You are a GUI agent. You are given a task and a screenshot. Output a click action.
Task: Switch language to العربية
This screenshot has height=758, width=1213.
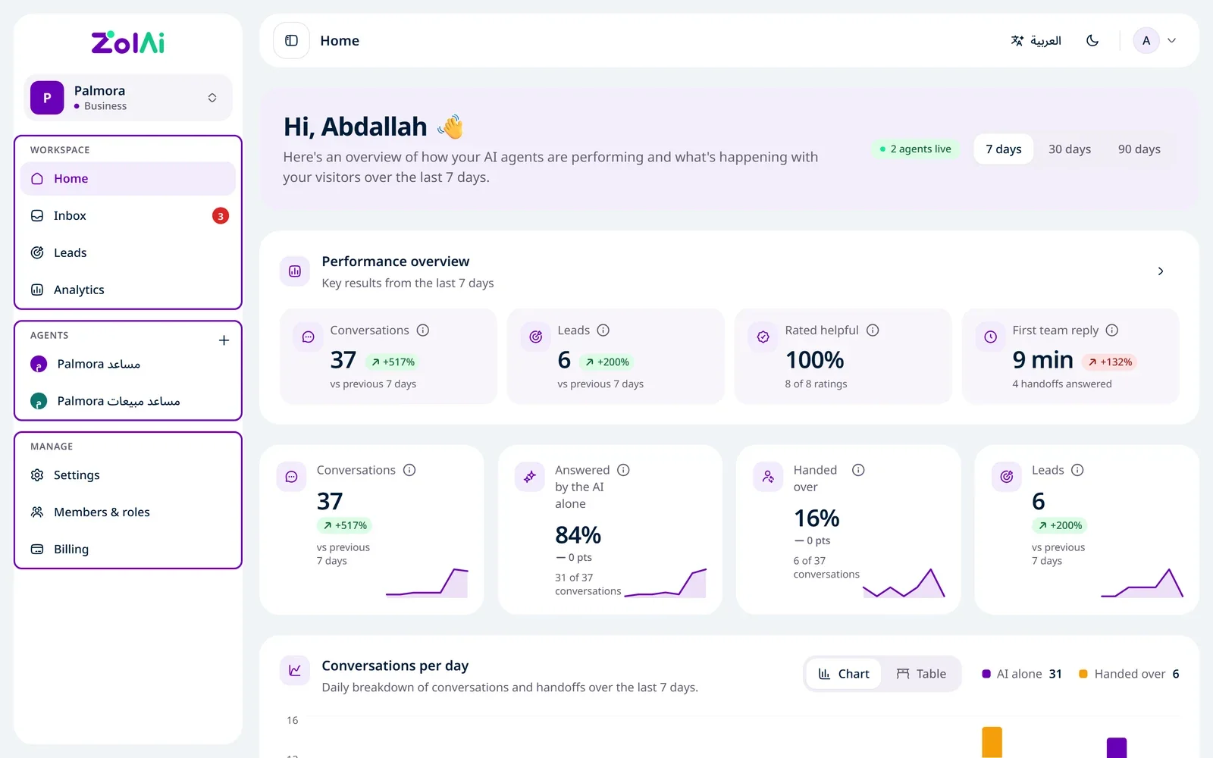pos(1036,41)
